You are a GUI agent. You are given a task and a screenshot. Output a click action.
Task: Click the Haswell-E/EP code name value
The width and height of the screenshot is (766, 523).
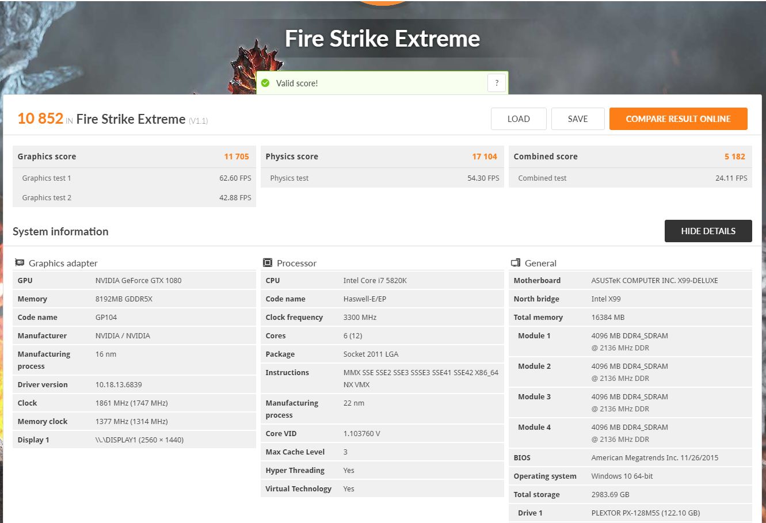point(365,299)
